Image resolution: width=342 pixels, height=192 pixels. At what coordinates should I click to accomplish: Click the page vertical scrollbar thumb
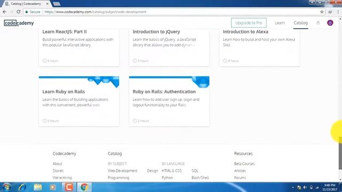point(340,153)
